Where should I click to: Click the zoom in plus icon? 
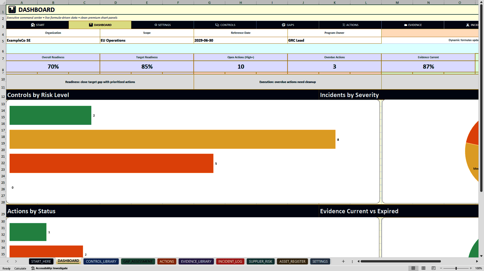pos(471,268)
